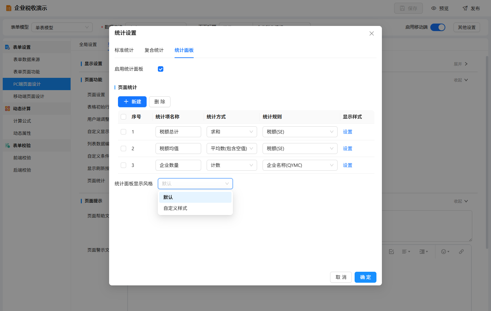Open the 求和 statistics method dropdown
This screenshot has width=491, height=311.
click(232, 132)
